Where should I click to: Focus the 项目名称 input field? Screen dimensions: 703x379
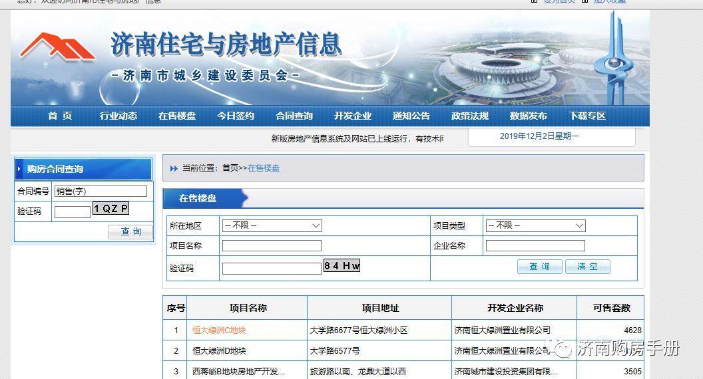tap(272, 246)
